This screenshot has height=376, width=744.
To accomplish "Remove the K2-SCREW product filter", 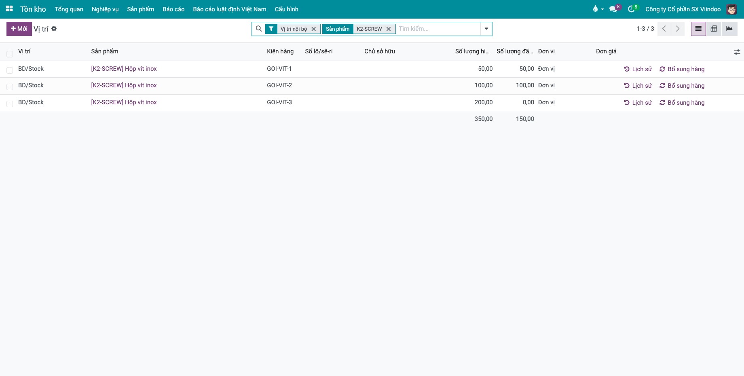I will pyautogui.click(x=389, y=29).
